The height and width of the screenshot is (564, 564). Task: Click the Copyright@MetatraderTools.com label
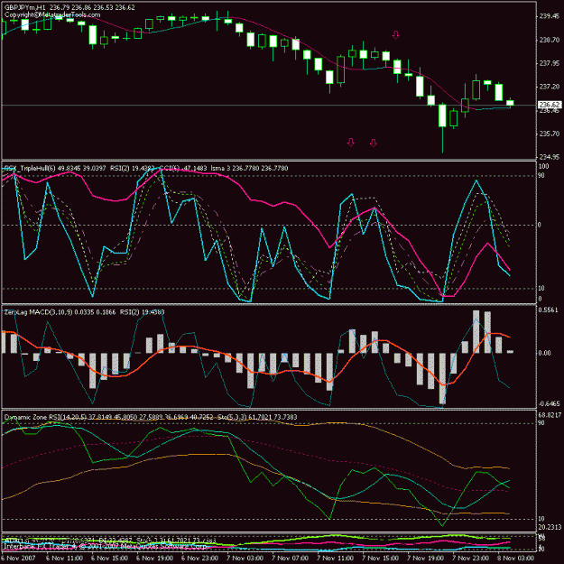pyautogui.click(x=52, y=15)
